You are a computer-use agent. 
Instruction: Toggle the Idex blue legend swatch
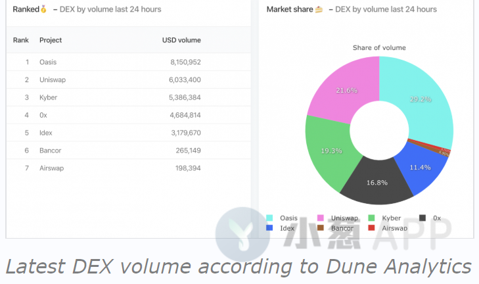point(269,227)
